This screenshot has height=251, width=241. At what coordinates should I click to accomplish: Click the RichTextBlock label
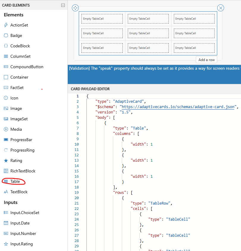[23, 171]
